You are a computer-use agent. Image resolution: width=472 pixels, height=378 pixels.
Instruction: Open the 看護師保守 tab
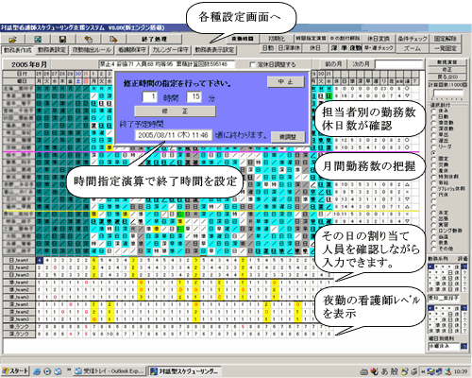pyautogui.click(x=132, y=50)
